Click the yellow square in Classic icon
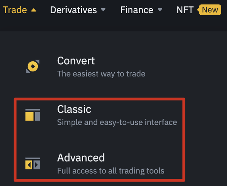227x186 pixels. point(30,116)
